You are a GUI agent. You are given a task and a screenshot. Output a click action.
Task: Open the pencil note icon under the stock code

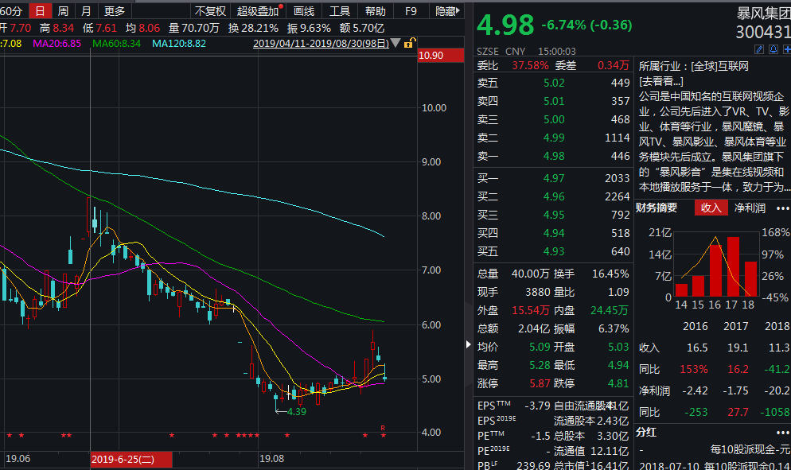[x=758, y=49]
